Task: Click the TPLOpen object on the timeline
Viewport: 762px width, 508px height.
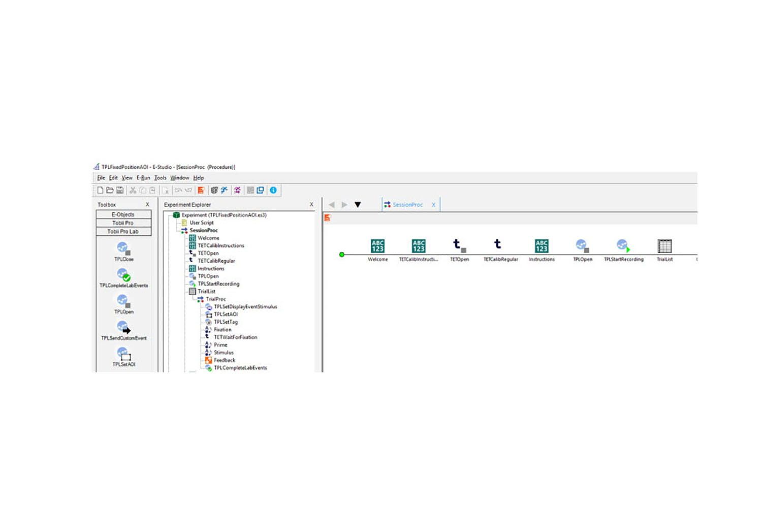Action: coord(582,250)
